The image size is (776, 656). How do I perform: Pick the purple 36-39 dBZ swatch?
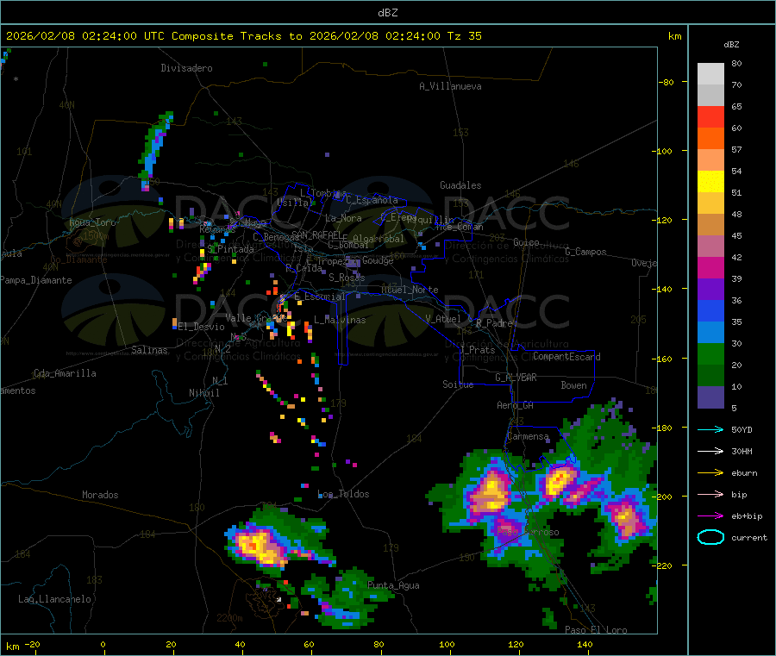tap(710, 290)
